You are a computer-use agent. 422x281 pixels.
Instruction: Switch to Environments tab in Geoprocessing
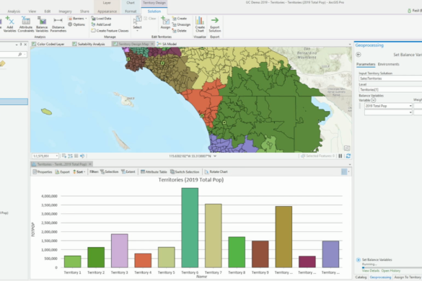(388, 64)
